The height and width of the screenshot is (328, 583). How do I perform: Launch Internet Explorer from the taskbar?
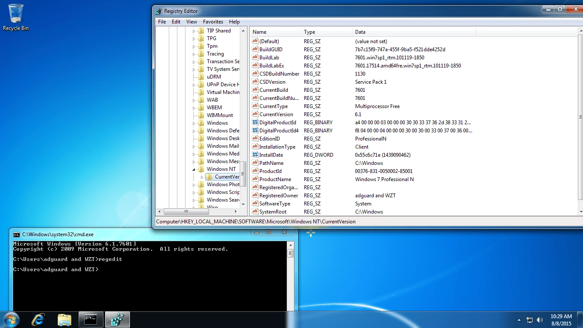point(38,319)
